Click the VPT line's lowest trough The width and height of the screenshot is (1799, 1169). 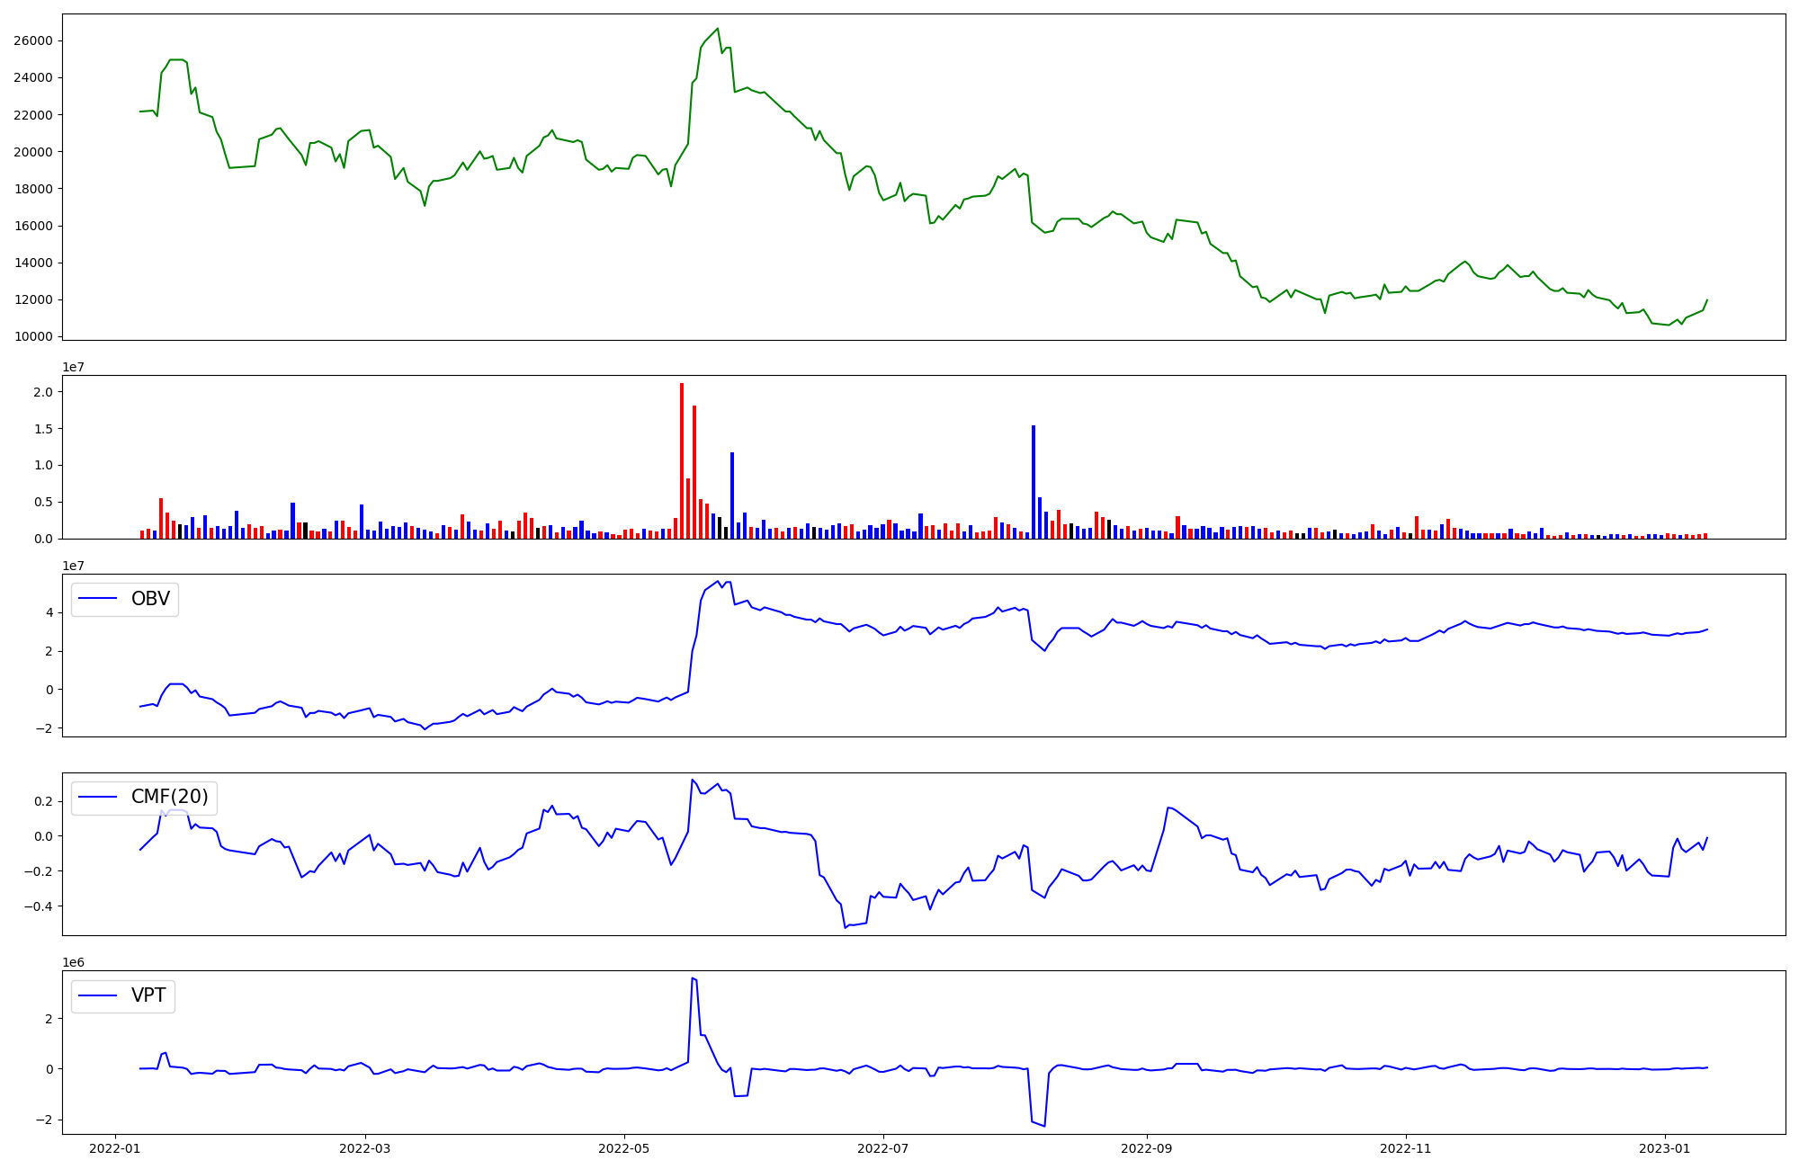(x=1044, y=1126)
